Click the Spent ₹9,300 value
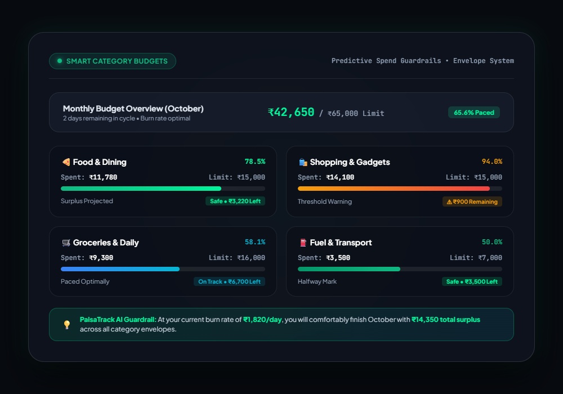This screenshot has height=394, width=563. click(101, 258)
